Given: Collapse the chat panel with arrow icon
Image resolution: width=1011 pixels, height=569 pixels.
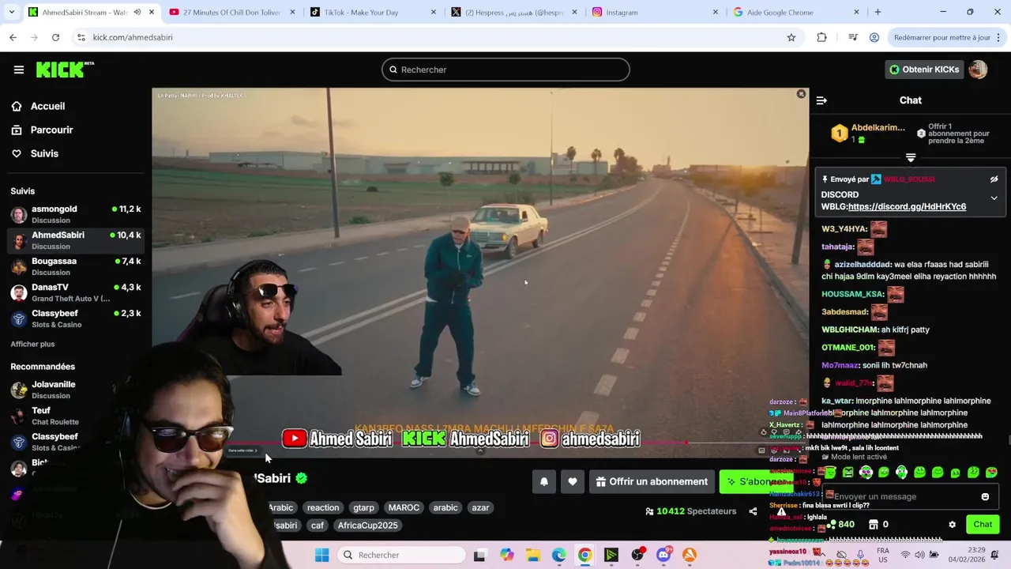Looking at the screenshot, I should (x=821, y=100).
